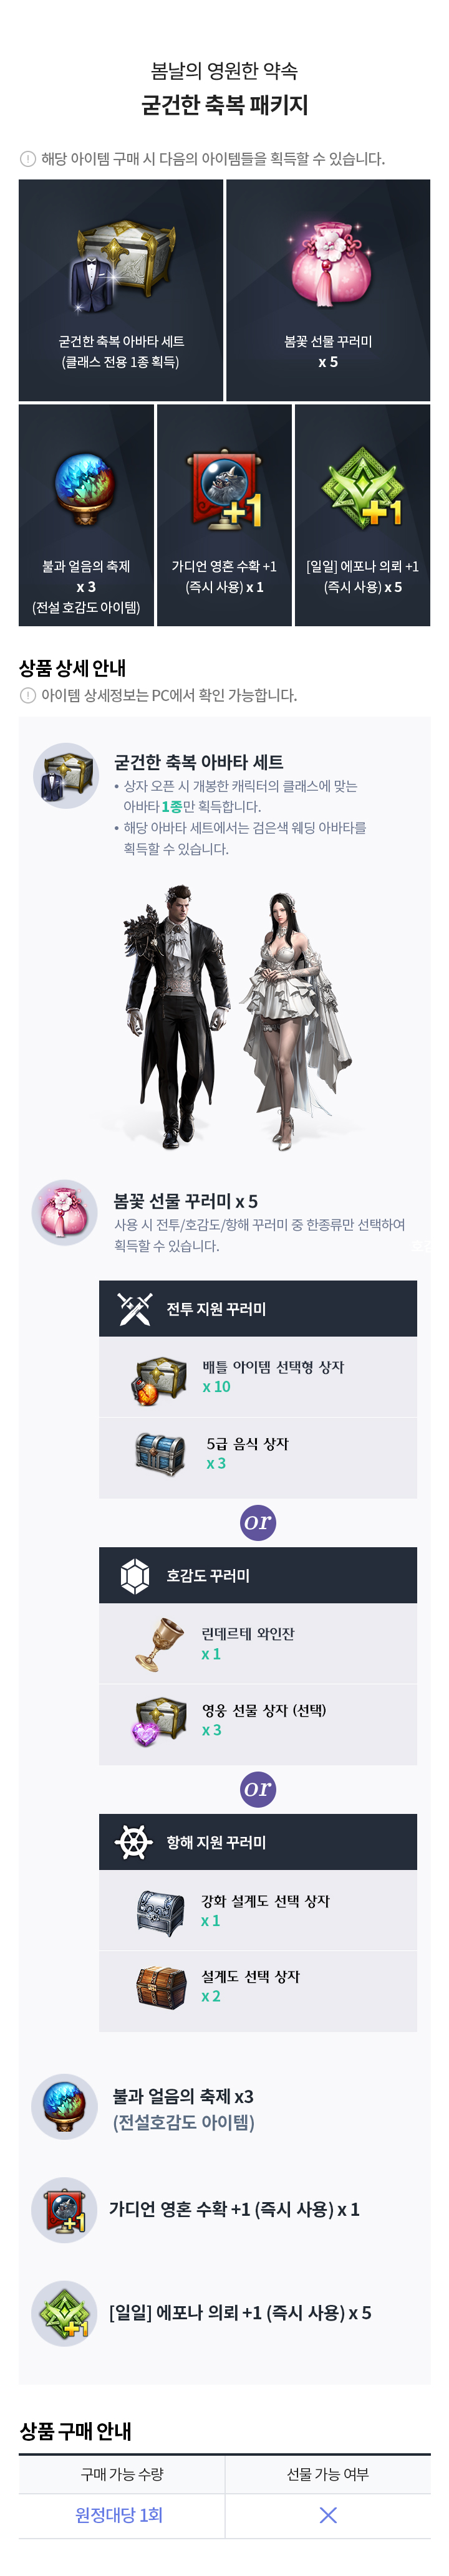Click the blue 5급 음식 상자 chest icon
This screenshot has height=2576, width=449.
coord(160,1454)
